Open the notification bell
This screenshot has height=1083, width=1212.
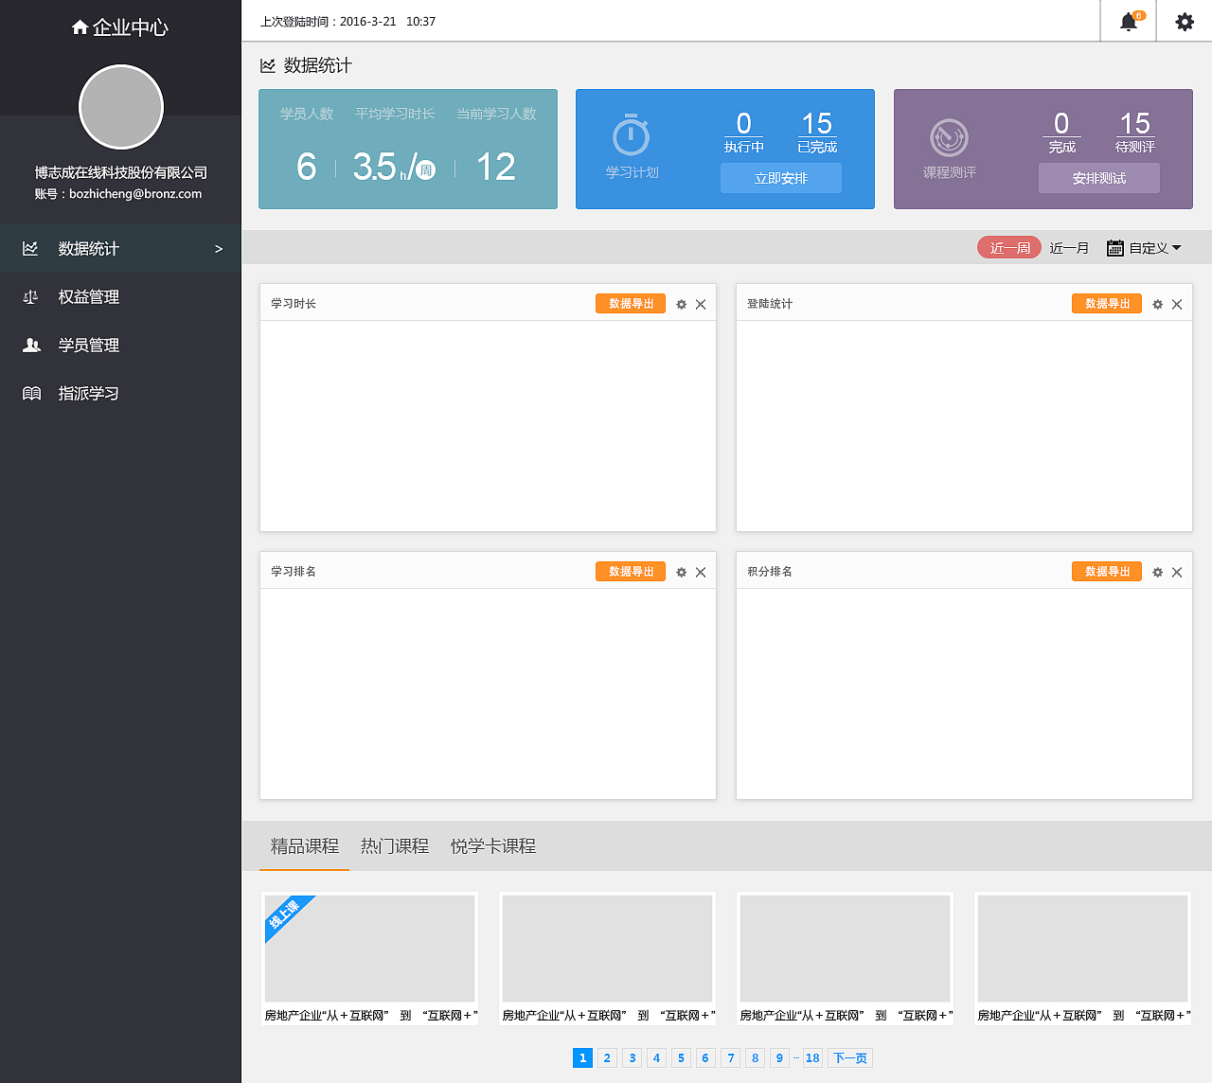click(x=1129, y=21)
